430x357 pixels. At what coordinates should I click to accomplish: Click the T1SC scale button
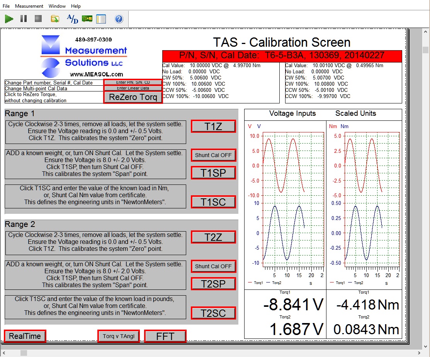[213, 202]
